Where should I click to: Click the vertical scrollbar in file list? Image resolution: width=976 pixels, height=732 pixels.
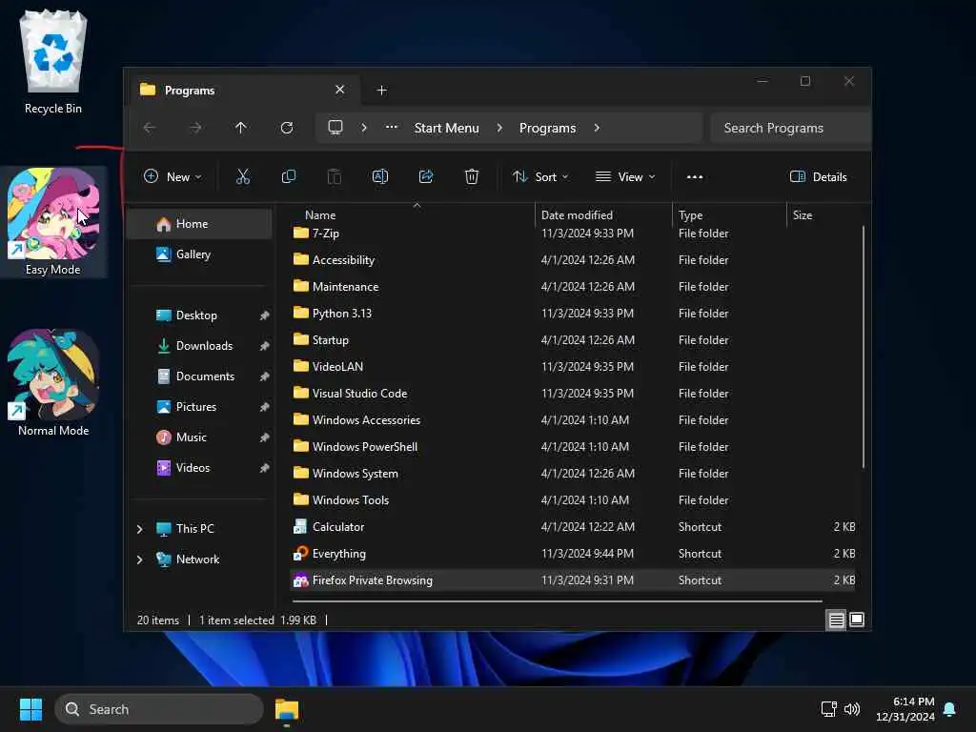864,347
